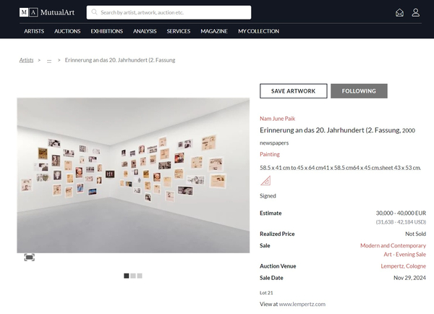Open the Magazine menu item
The image size is (434, 314).
214,31
